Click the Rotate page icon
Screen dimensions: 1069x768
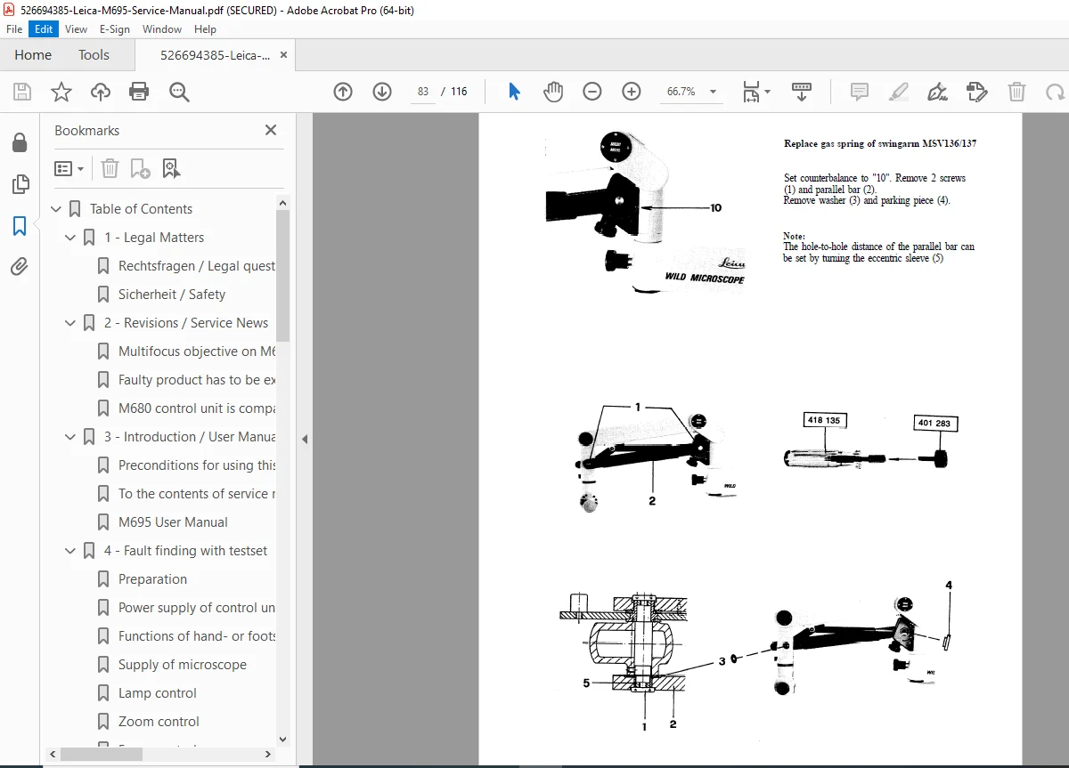[1055, 92]
